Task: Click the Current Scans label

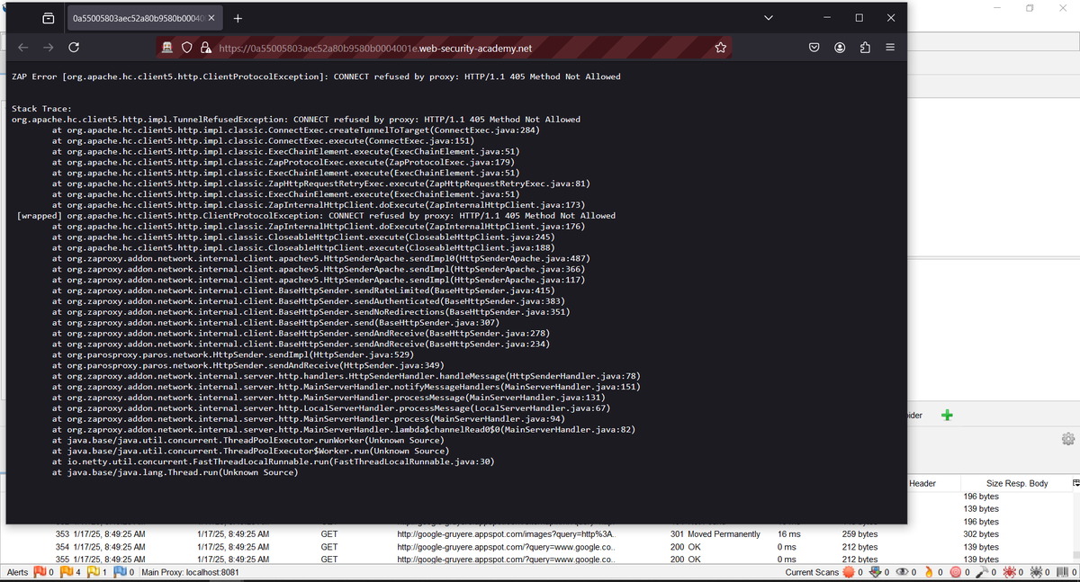Action: pyautogui.click(x=812, y=572)
